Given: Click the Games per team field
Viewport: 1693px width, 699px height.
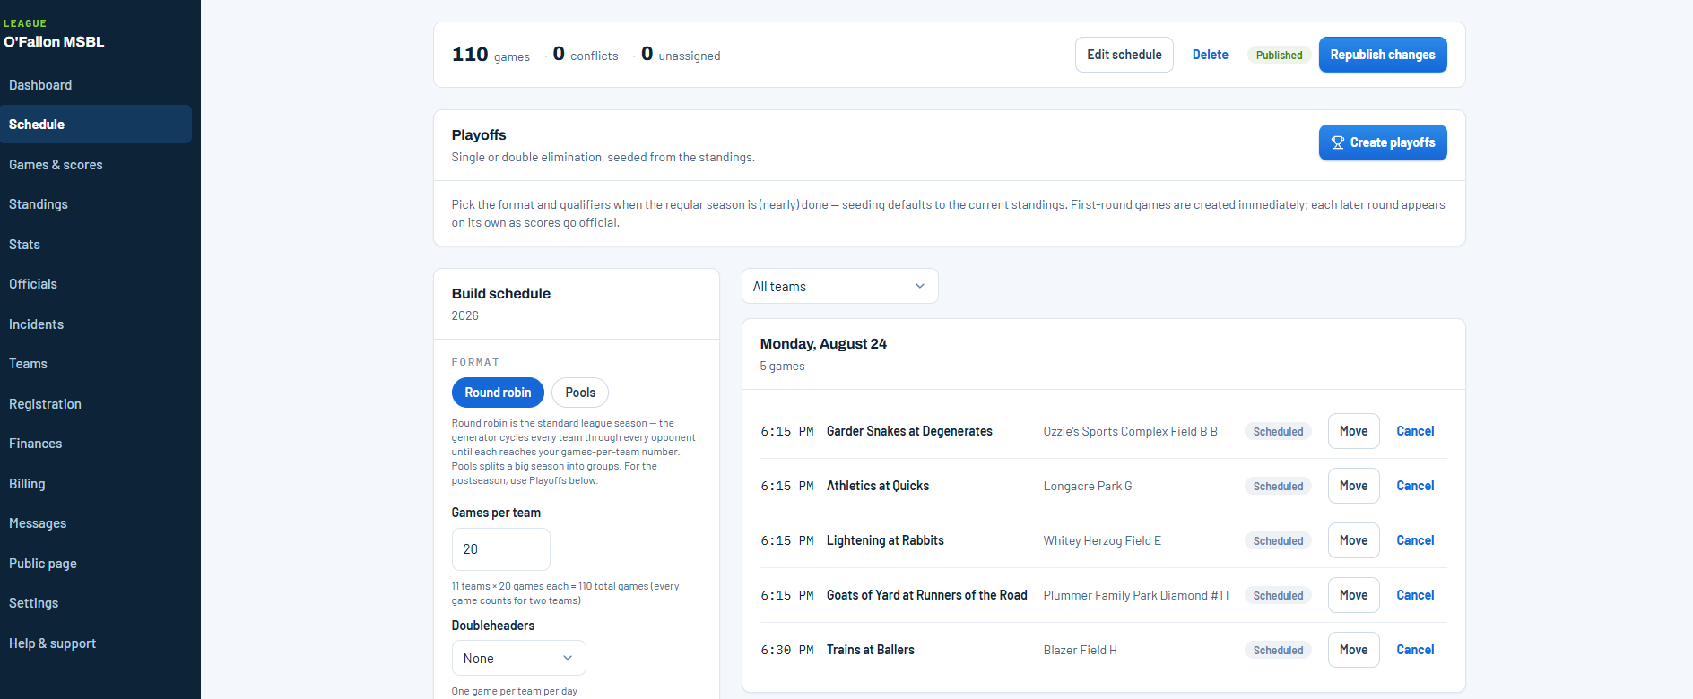Looking at the screenshot, I should pyautogui.click(x=501, y=549).
